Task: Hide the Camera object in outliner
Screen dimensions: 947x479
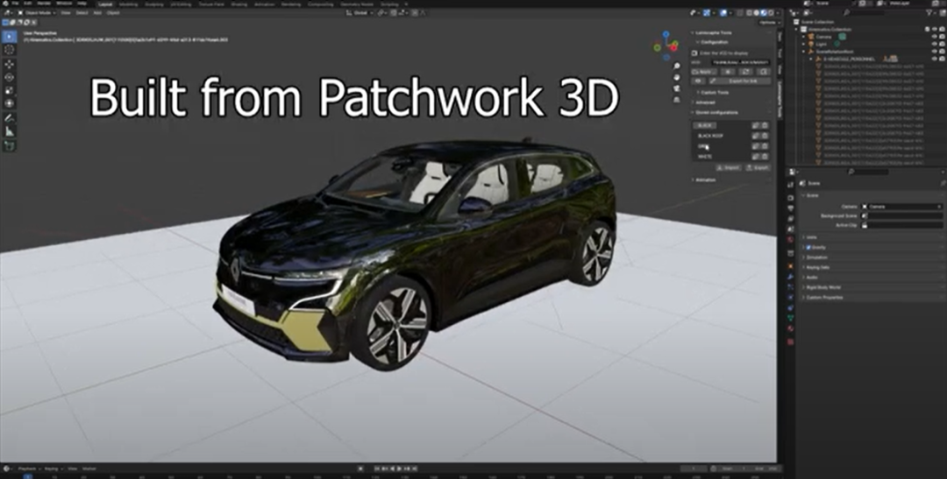Action: (x=935, y=36)
